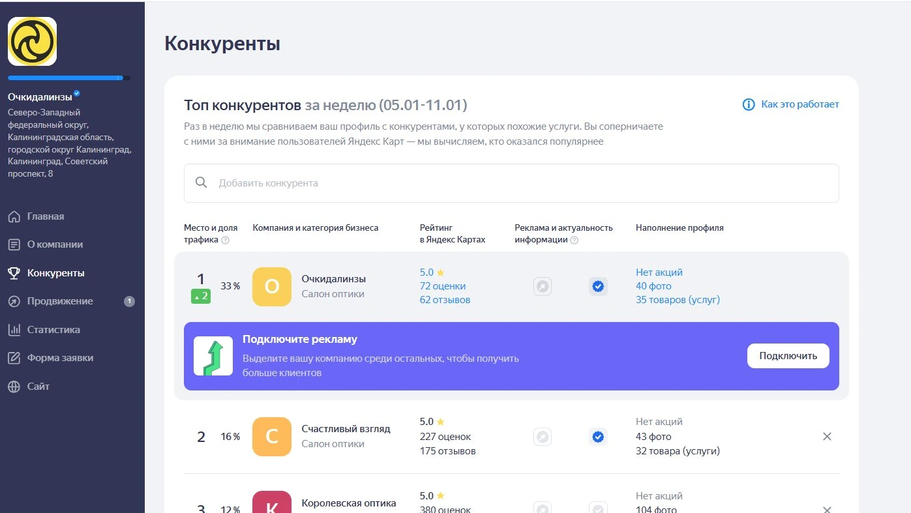Click the 43 фото text
Screen dimensions: 911x513
pos(653,437)
